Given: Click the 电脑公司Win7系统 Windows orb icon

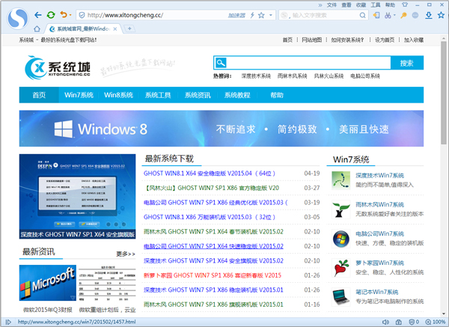Looking at the screenshot, I should [x=340, y=239].
